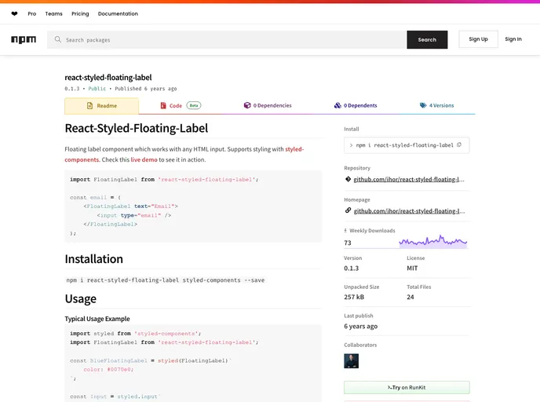This screenshot has width=540, height=402.
Task: Click the Installation heading
Action: (93, 258)
